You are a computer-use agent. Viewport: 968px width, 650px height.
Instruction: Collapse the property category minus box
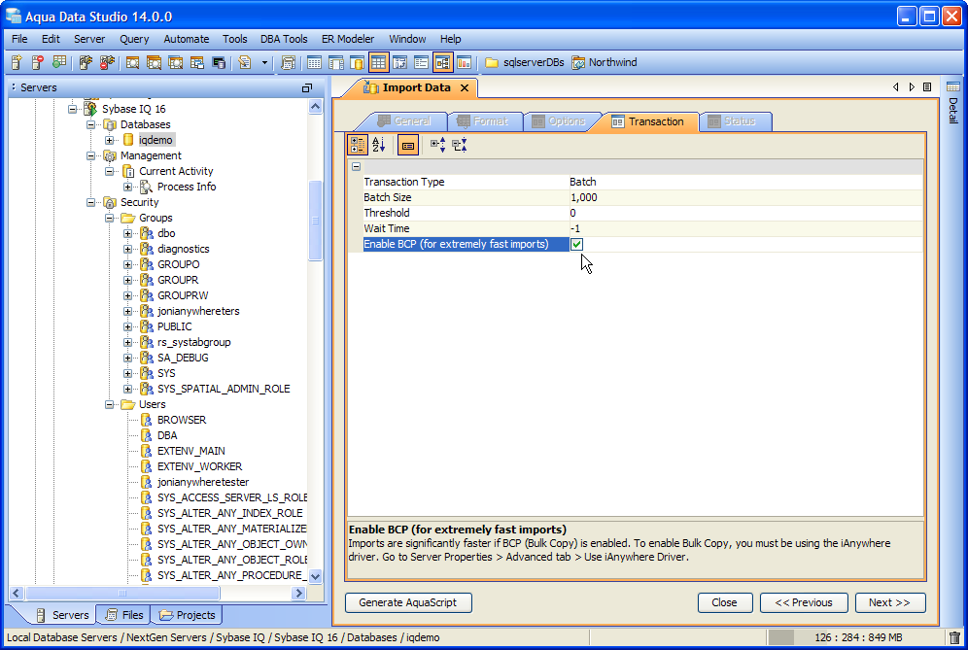(x=357, y=167)
